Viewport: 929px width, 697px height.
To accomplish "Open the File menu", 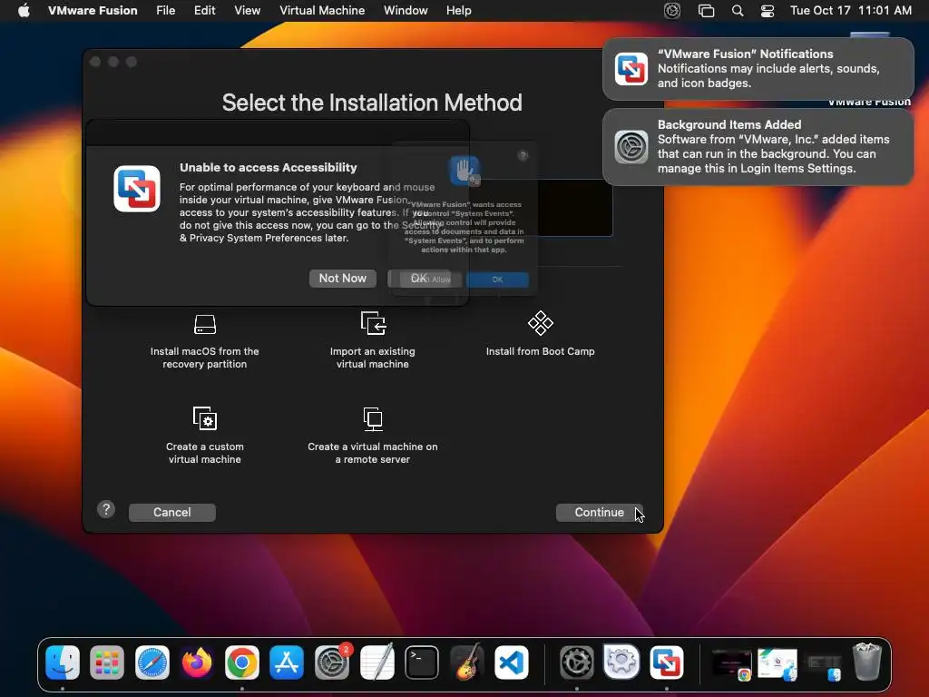I will [166, 11].
